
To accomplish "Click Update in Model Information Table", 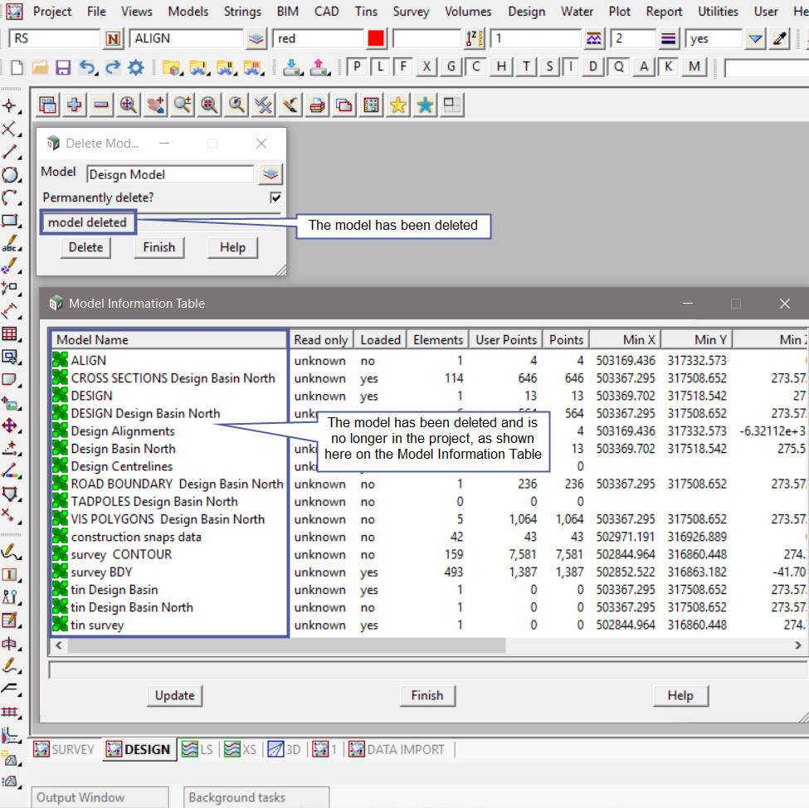I will pos(175,696).
